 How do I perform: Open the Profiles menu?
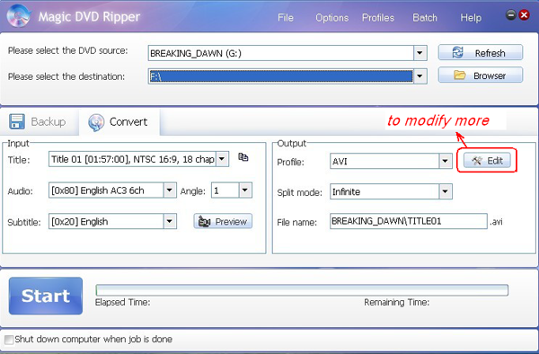pyautogui.click(x=378, y=18)
